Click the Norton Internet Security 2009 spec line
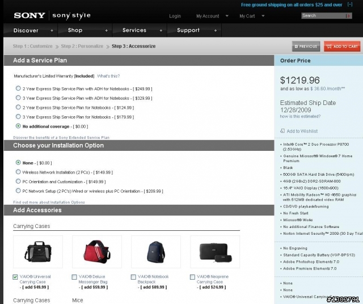The width and height of the screenshot is (363, 304). point(323,233)
